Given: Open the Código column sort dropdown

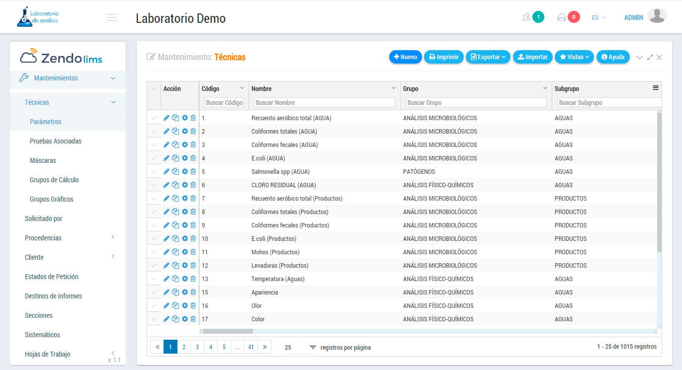Looking at the screenshot, I should 242,88.
